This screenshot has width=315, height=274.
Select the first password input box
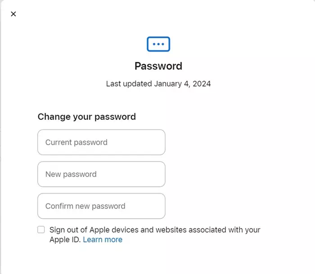coord(101,142)
